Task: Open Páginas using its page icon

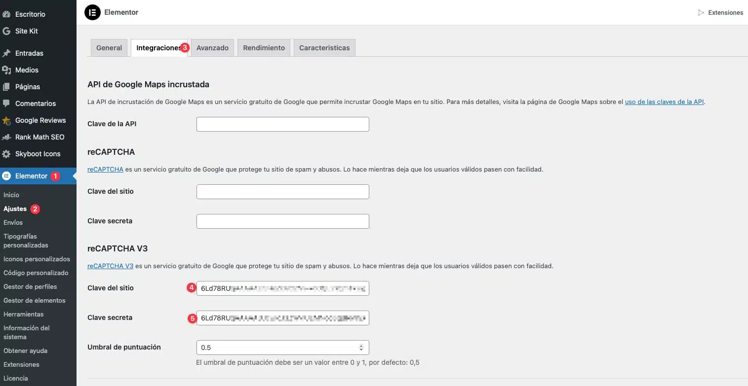Action: (7, 86)
